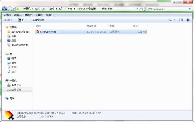Click the 2013-04-27 16:23 date cell
Viewport: 194px width, 122px height.
coord(96,32)
